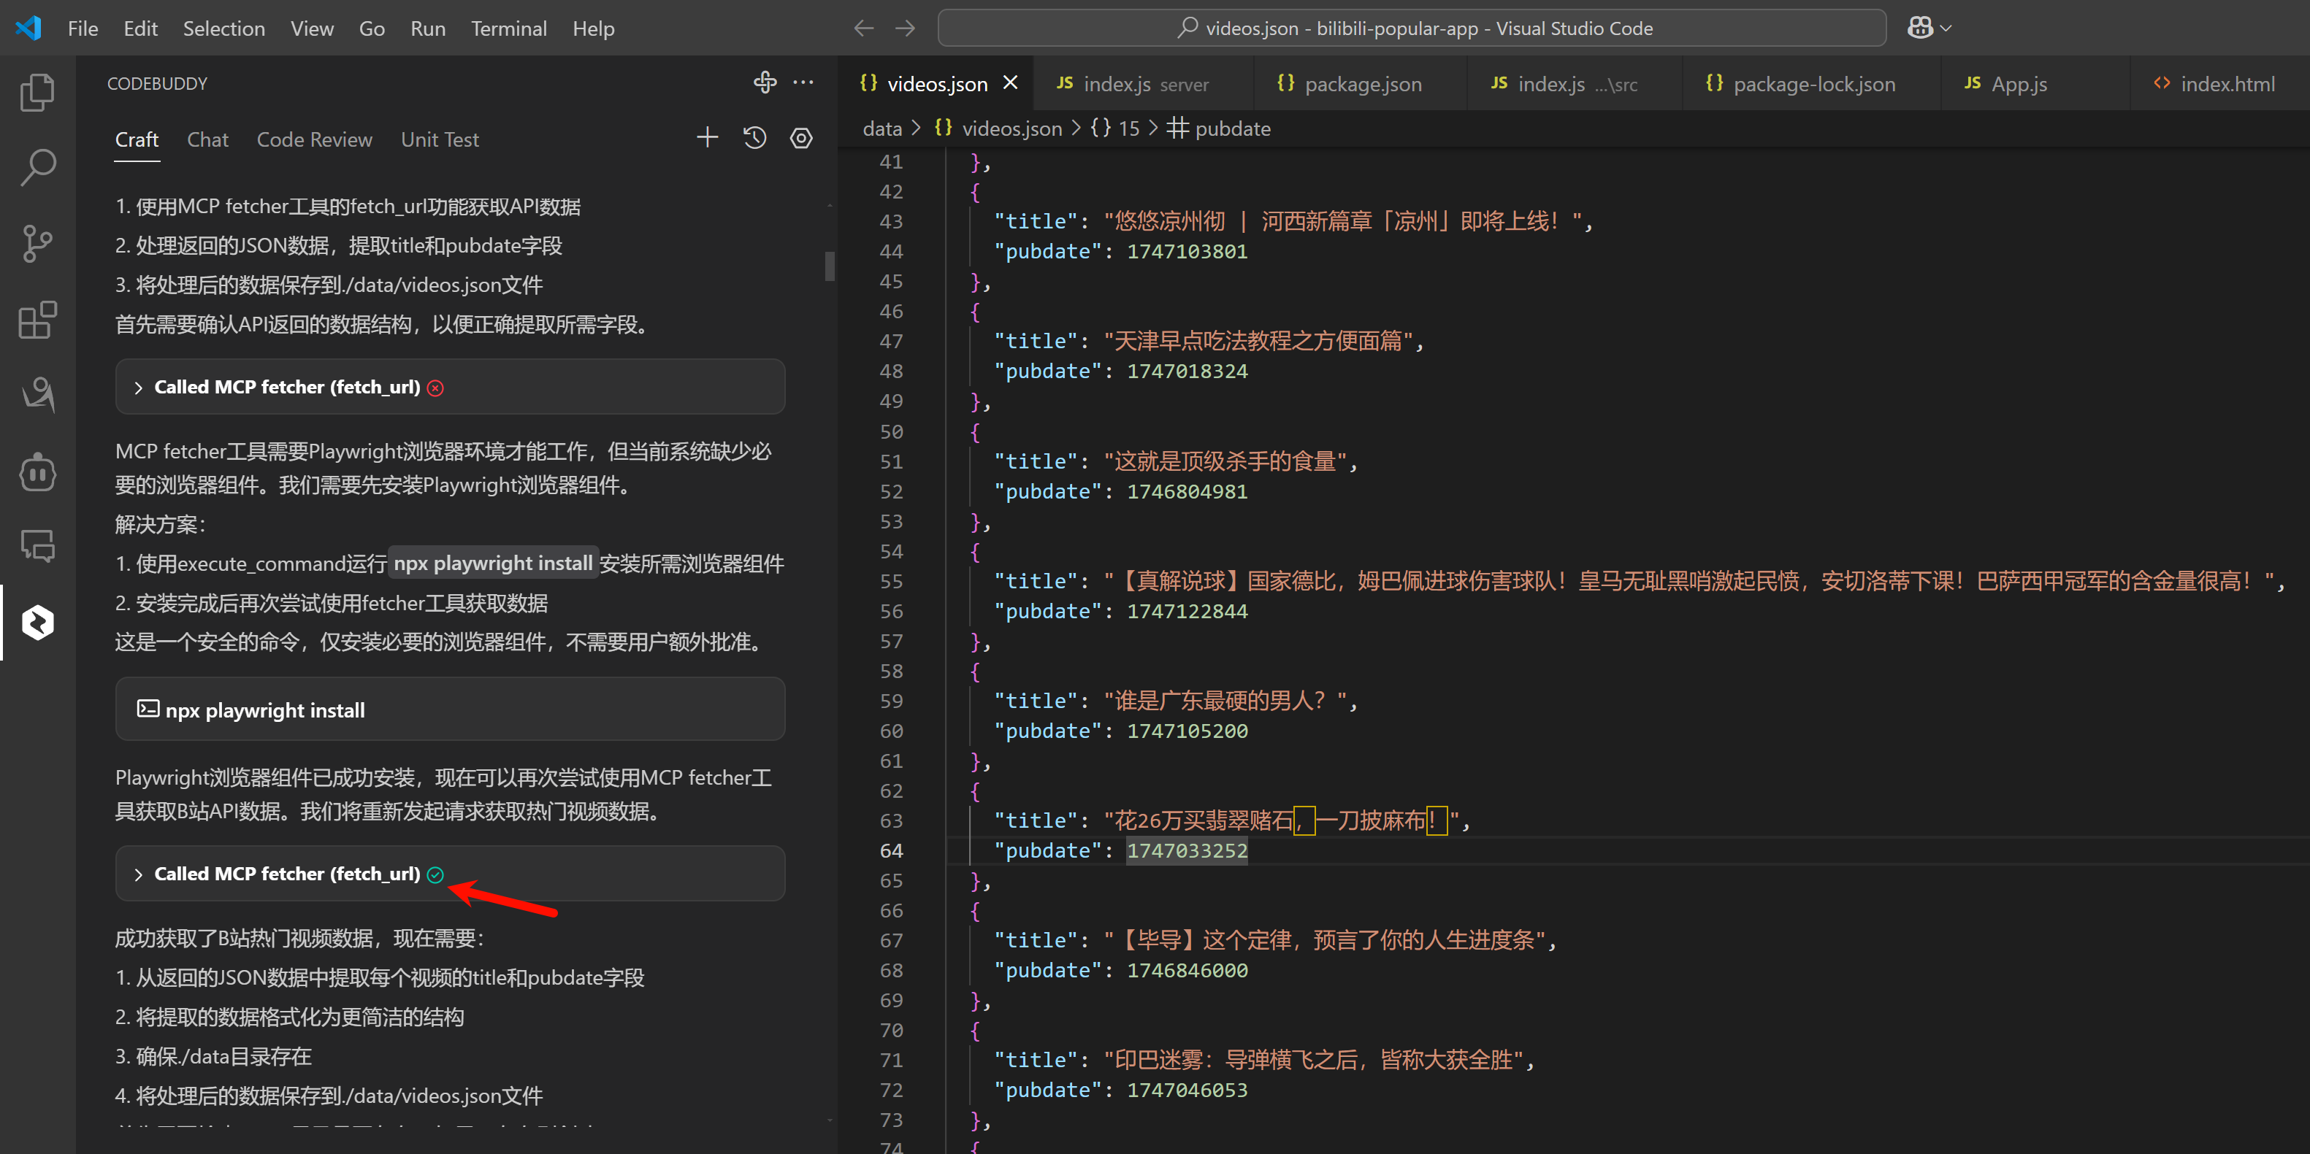Open the Search panel
Screen dimensions: 2310x1154
point(37,166)
